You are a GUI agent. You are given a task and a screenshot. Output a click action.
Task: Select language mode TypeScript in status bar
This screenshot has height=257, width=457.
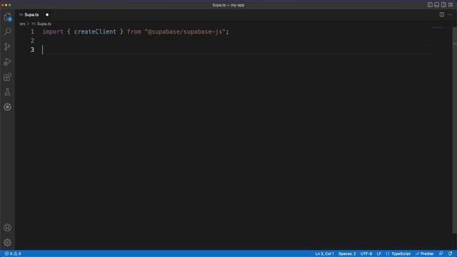tap(401, 254)
